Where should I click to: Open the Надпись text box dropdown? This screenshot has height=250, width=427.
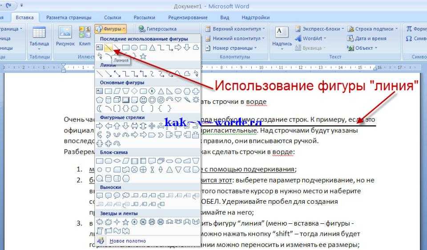pyautogui.click(x=282, y=38)
